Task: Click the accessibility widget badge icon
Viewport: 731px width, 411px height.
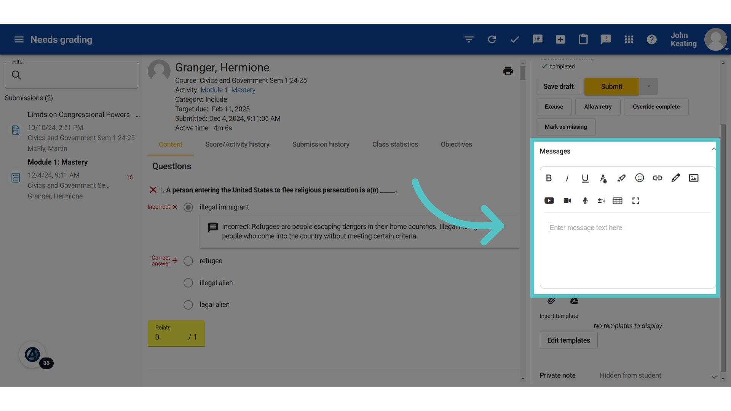Action: click(x=32, y=355)
